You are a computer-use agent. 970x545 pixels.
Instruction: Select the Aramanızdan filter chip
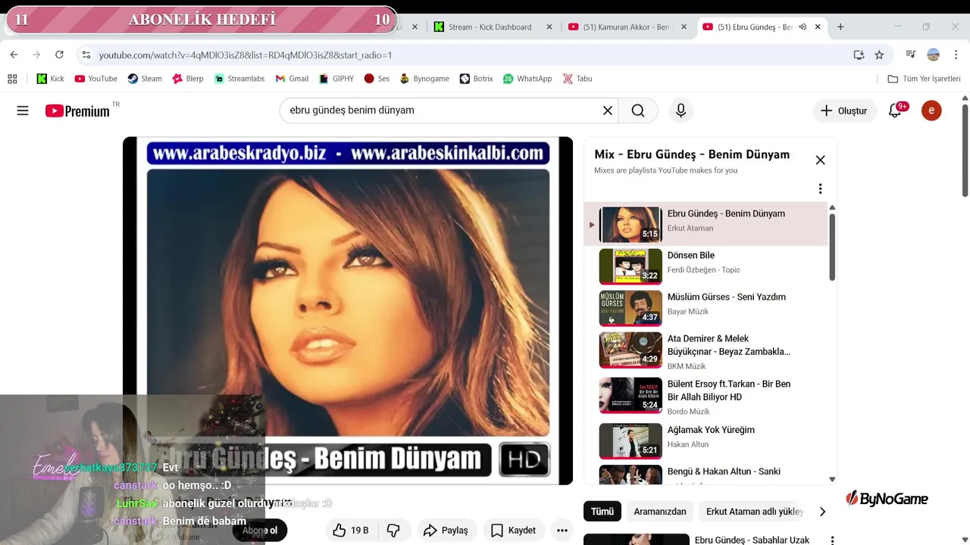pyautogui.click(x=660, y=512)
